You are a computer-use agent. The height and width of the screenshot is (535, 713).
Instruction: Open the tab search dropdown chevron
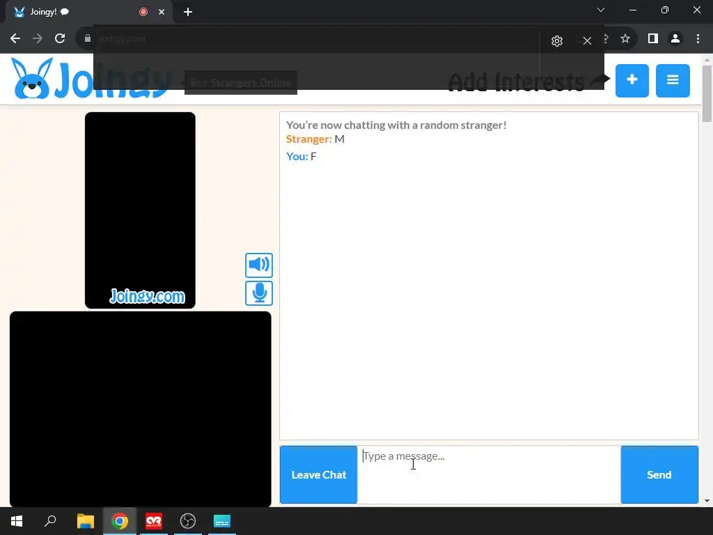pos(601,10)
